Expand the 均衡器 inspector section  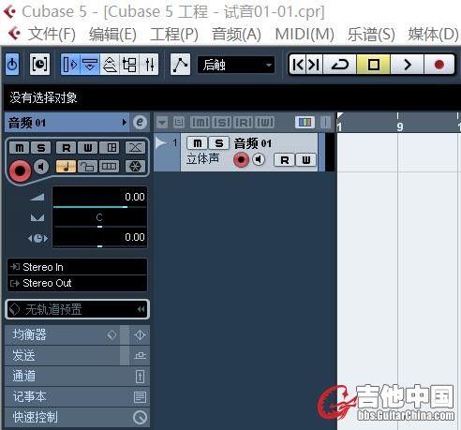[x=62, y=335]
